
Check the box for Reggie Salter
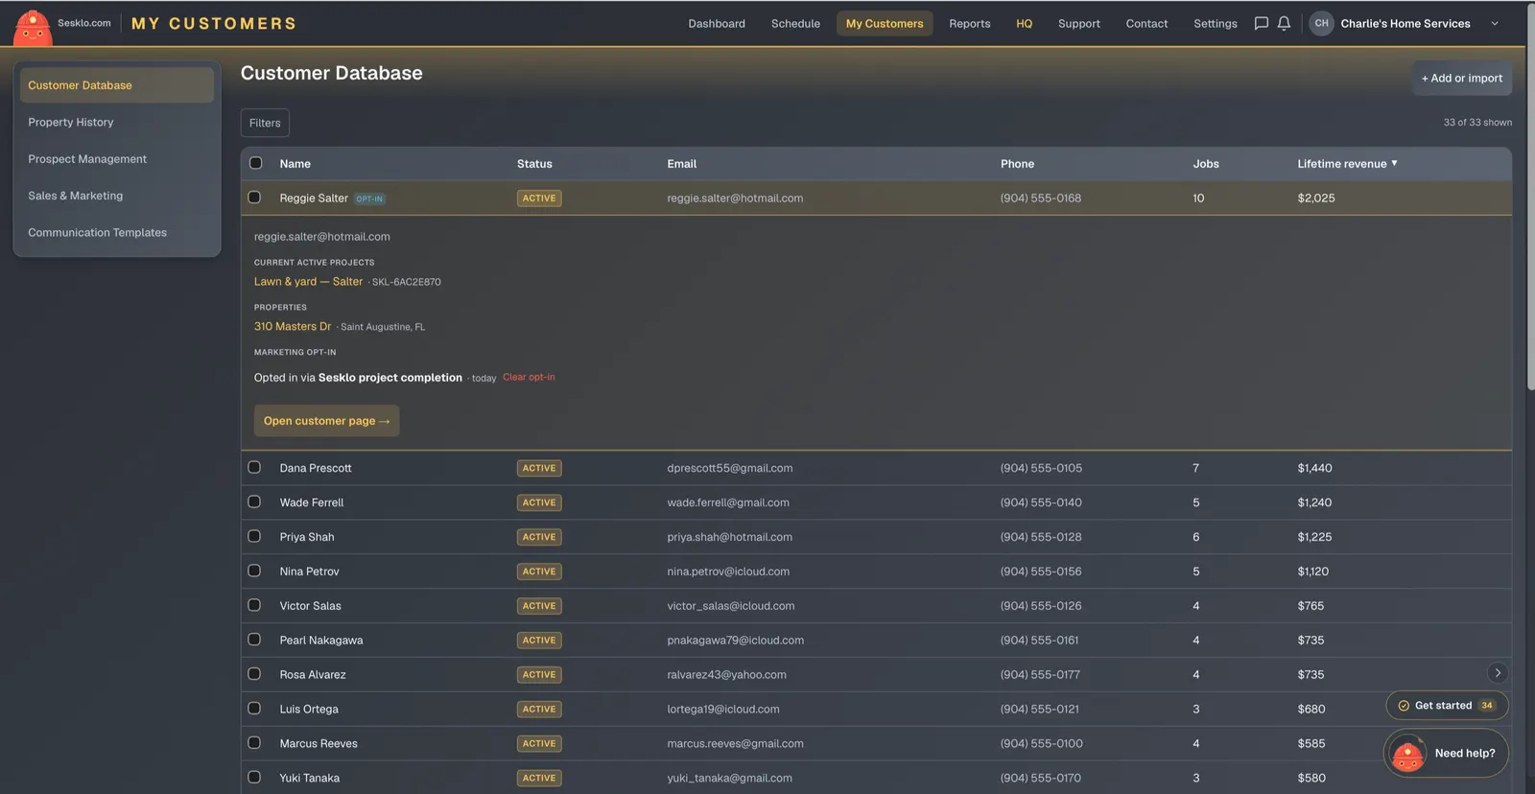(254, 198)
